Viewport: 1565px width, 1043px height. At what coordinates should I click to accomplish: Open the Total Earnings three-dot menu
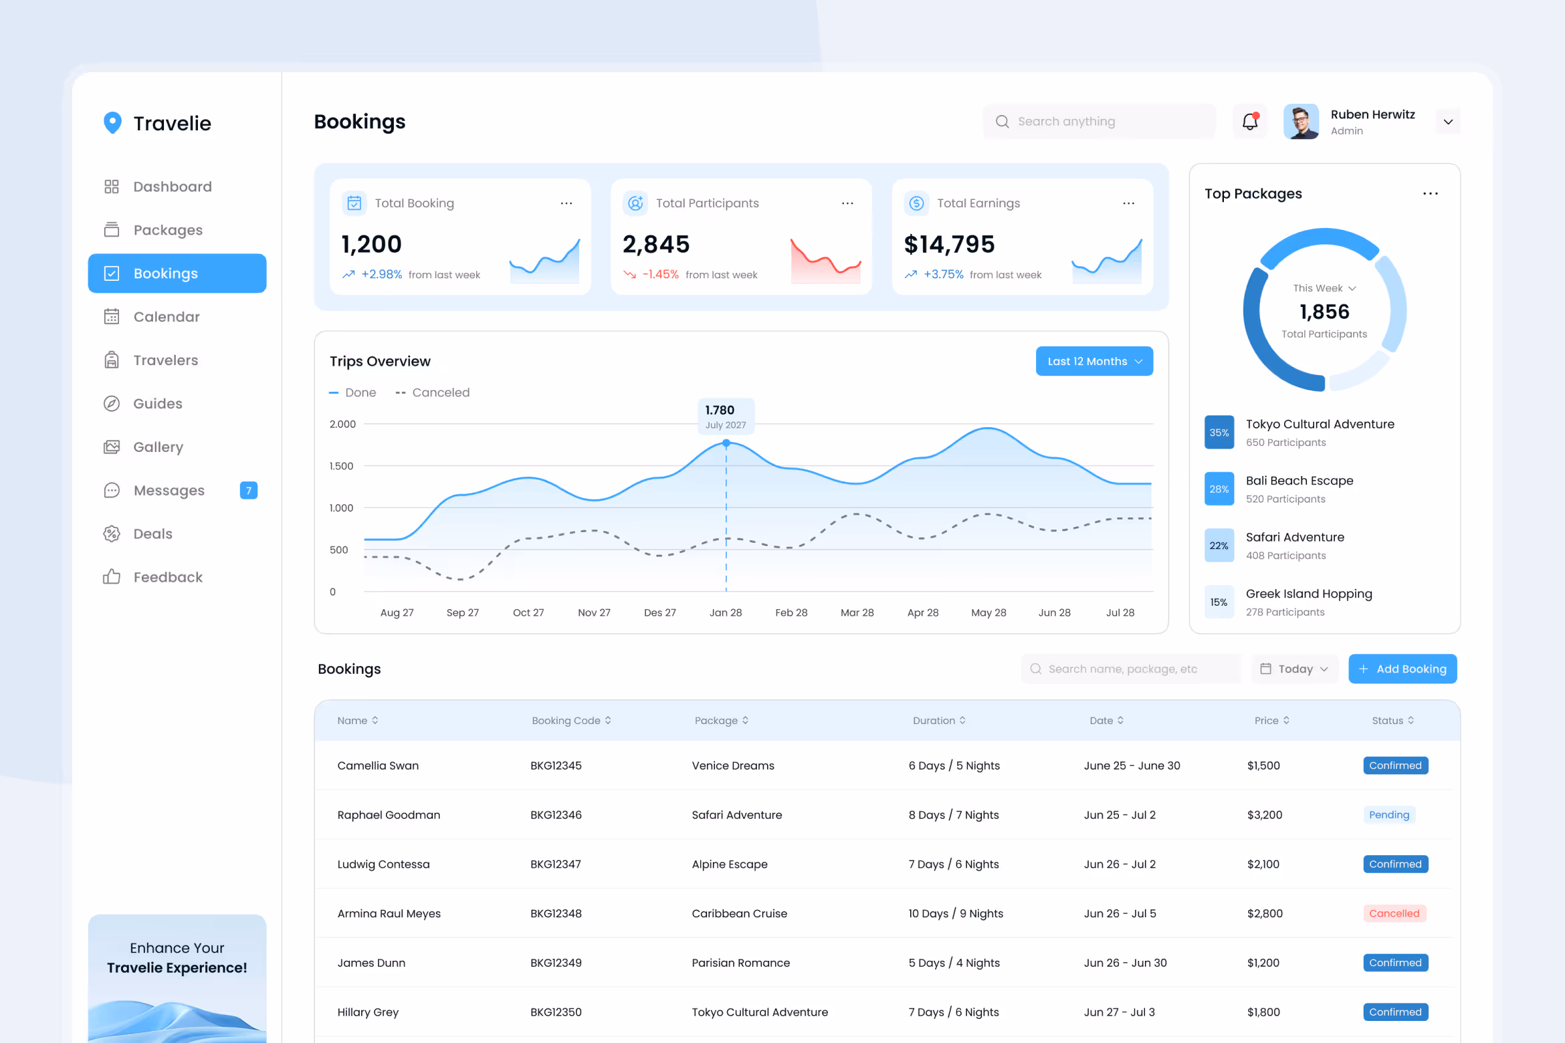point(1128,203)
